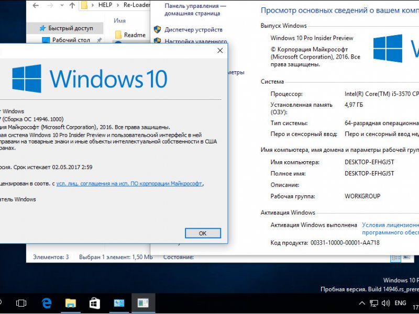Sort files by the Имя column header

click(x=119, y=21)
